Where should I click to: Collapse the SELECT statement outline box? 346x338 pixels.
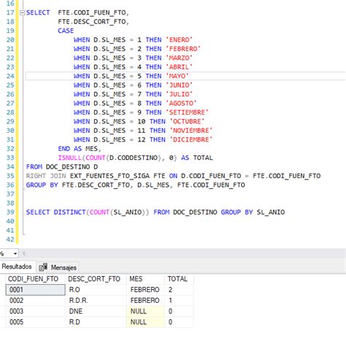[x=22, y=12]
